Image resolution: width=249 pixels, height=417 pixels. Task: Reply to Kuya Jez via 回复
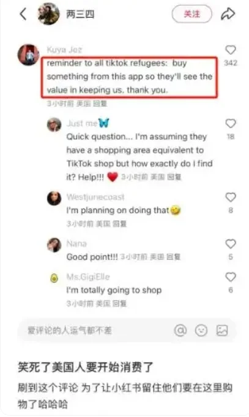100,103
